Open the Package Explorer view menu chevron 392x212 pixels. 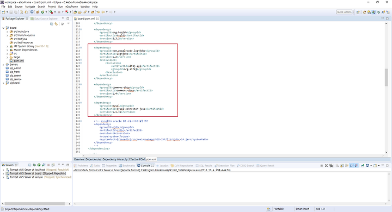pos(68,24)
